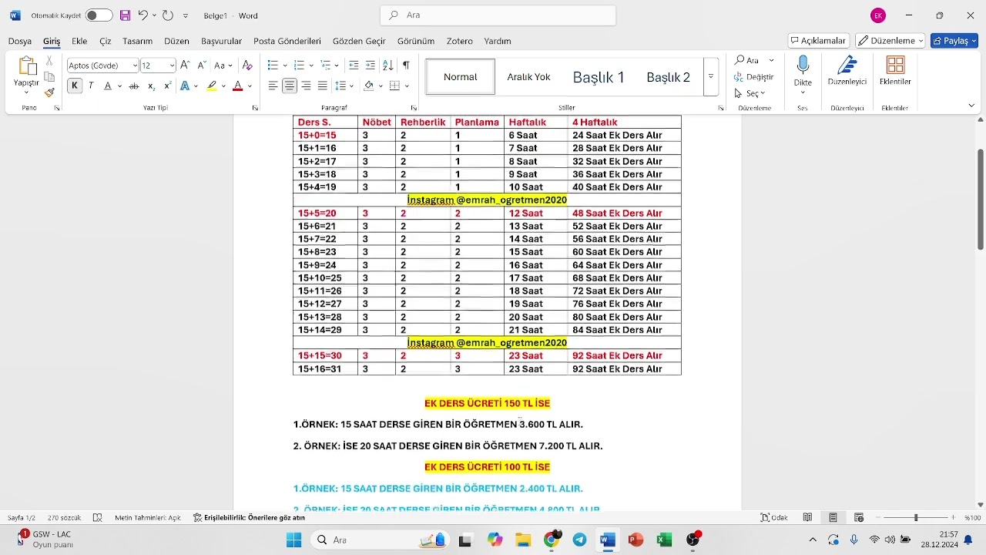
Task: Clear all formatting with eraser A icon
Action: pos(247,66)
